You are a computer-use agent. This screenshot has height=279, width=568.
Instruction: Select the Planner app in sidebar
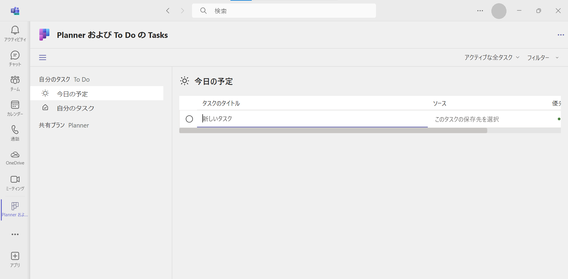(15, 209)
